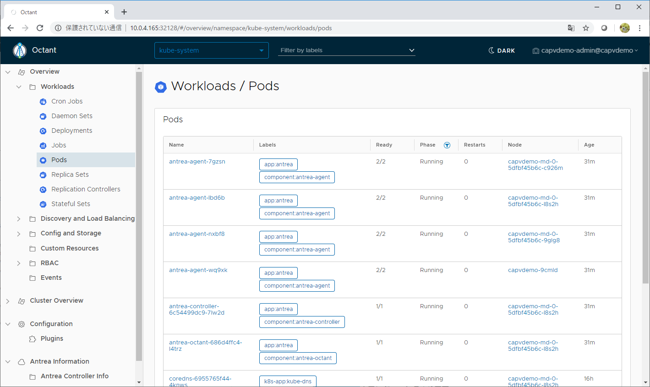This screenshot has height=387, width=650.
Task: Click the Jobs icon in sidebar
Action: [x=43, y=146]
